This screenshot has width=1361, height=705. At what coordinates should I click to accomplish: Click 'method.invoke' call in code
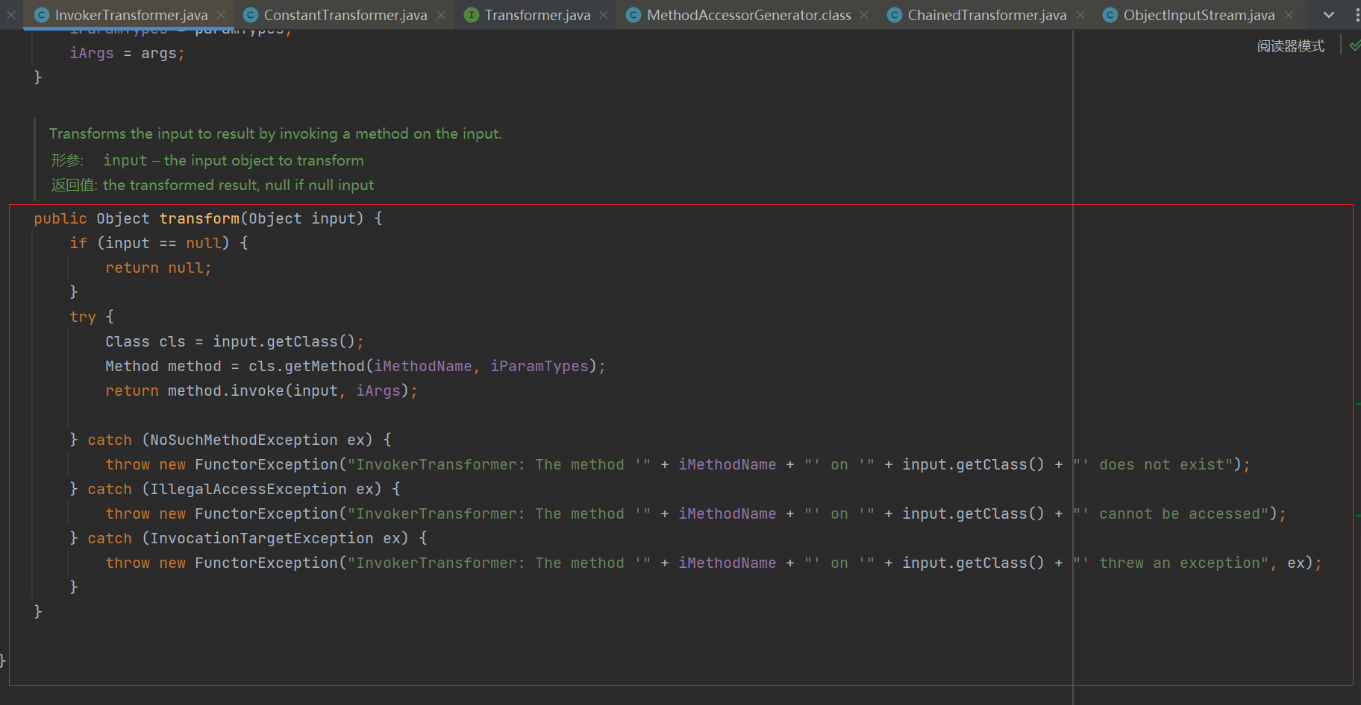tap(226, 391)
